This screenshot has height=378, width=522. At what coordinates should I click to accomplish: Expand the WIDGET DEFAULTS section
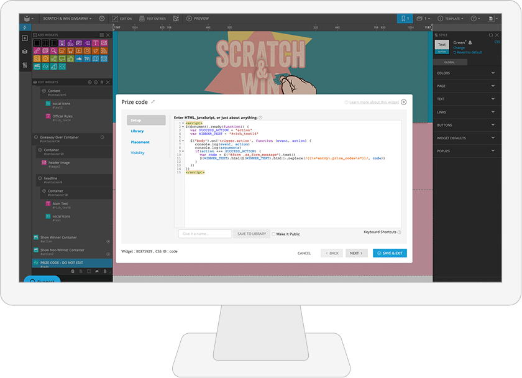[x=467, y=138]
